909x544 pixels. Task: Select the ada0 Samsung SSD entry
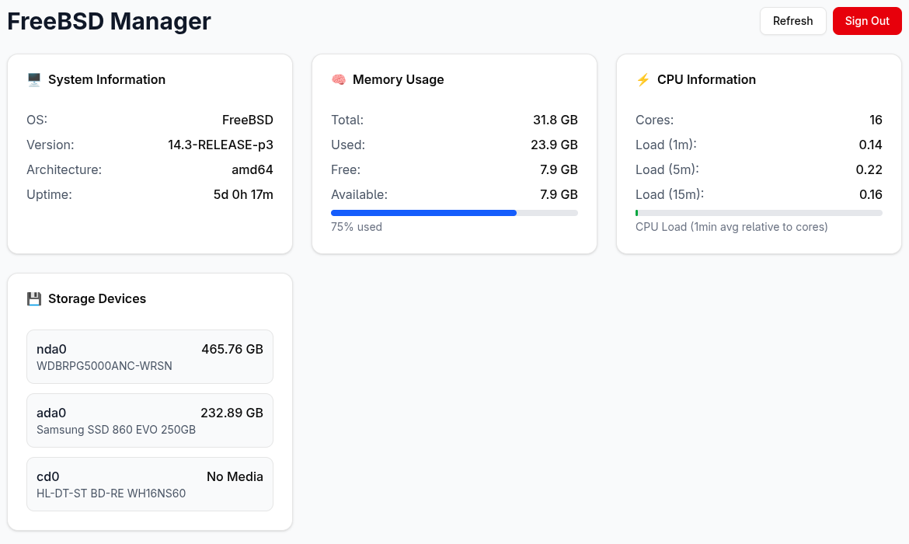(x=150, y=420)
